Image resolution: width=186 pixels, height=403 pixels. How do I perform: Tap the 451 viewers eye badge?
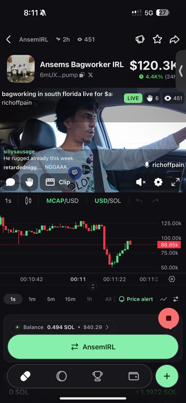173,98
